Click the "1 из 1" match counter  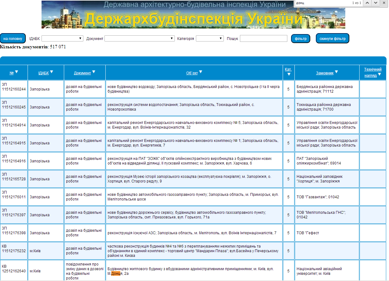point(357,3)
